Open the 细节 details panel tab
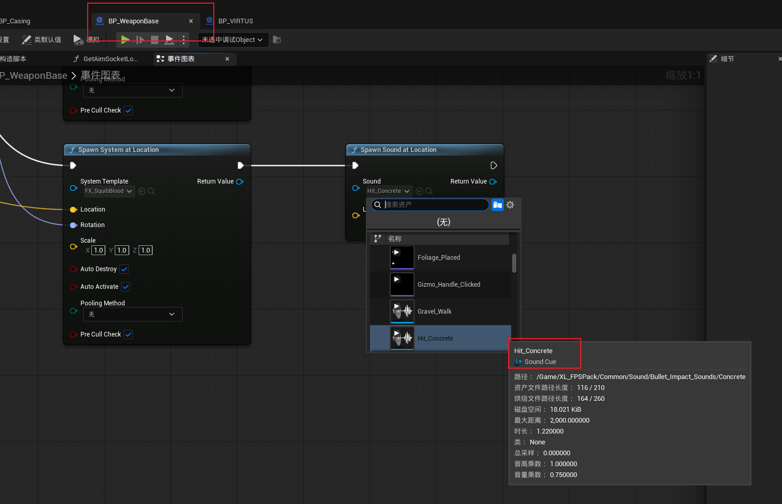 point(722,59)
